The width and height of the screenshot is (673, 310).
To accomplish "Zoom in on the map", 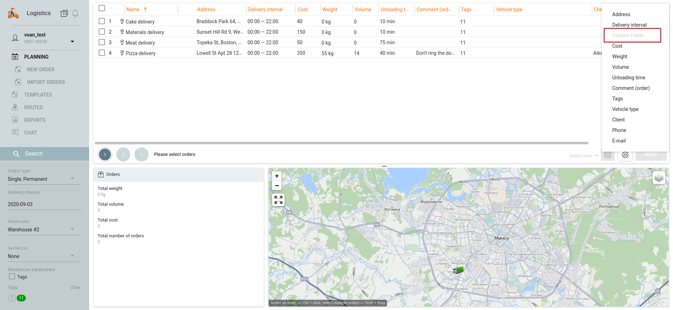I will point(277,176).
